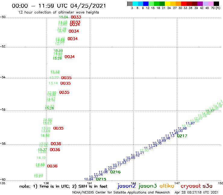Click the wave height value '15.26'
This screenshot has width=223, height=195.
click(49, 108)
